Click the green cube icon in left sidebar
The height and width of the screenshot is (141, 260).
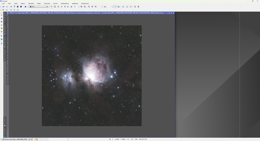2,28
